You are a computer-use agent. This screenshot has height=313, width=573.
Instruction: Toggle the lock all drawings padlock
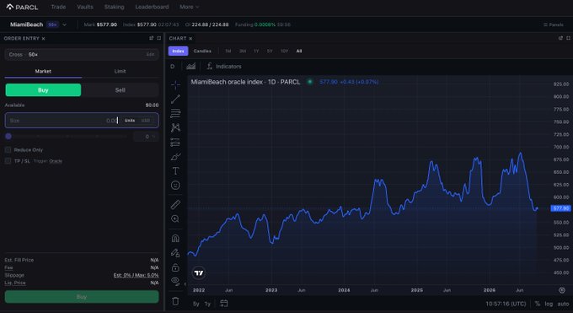(x=175, y=267)
